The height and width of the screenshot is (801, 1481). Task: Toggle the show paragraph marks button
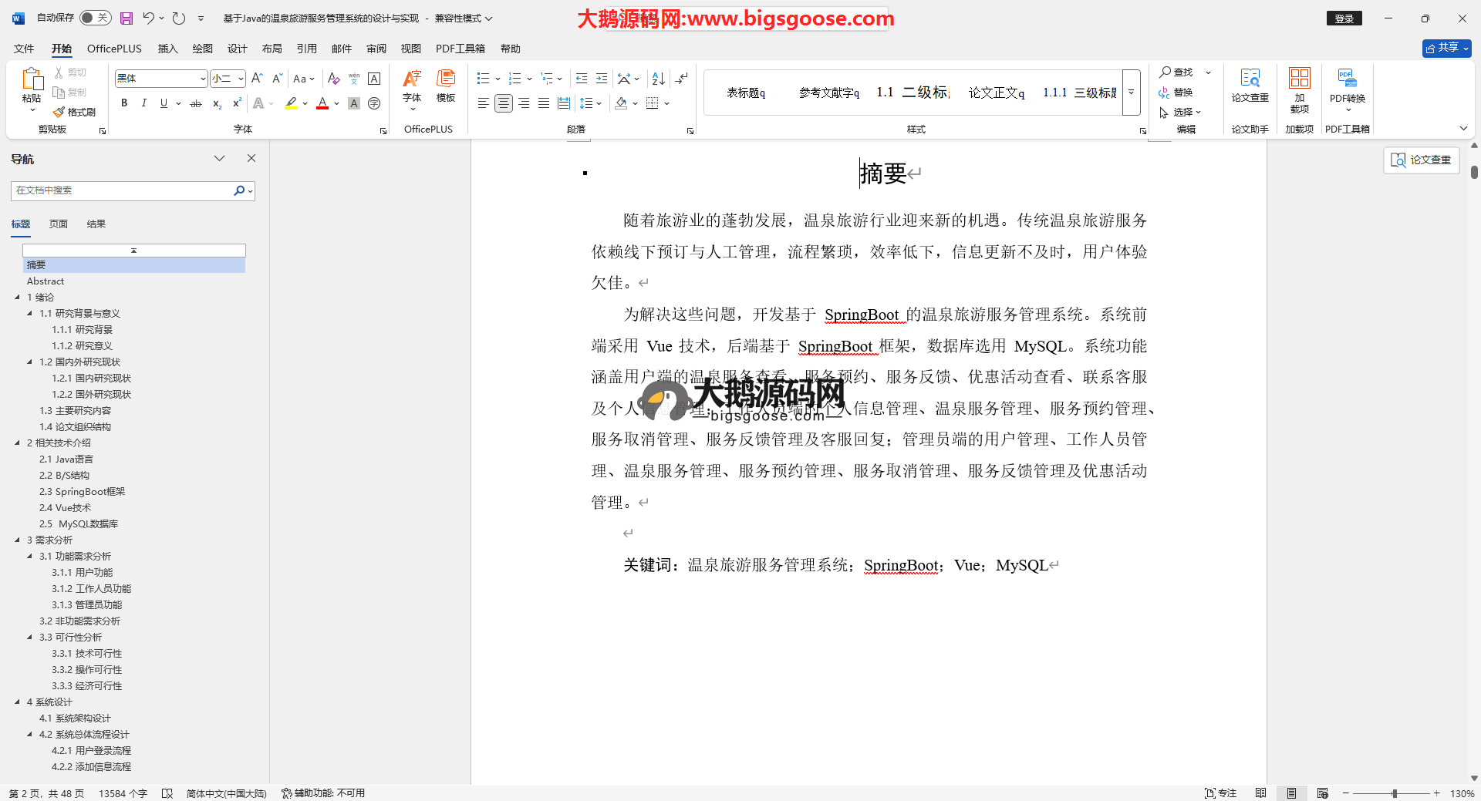tap(681, 79)
